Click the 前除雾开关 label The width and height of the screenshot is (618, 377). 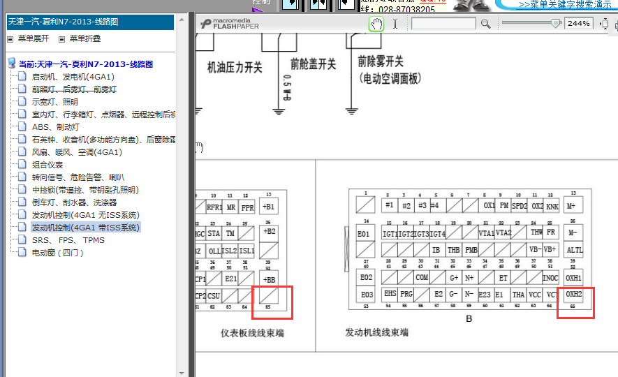pos(381,61)
